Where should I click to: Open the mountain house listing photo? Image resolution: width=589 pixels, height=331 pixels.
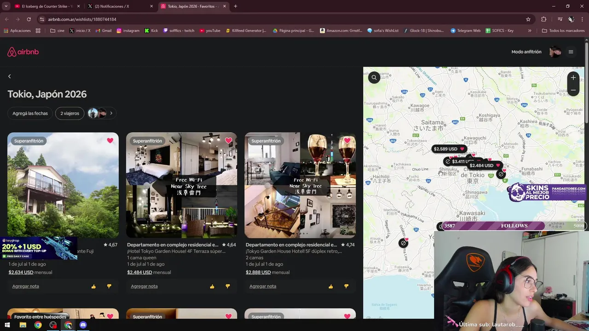click(63, 185)
